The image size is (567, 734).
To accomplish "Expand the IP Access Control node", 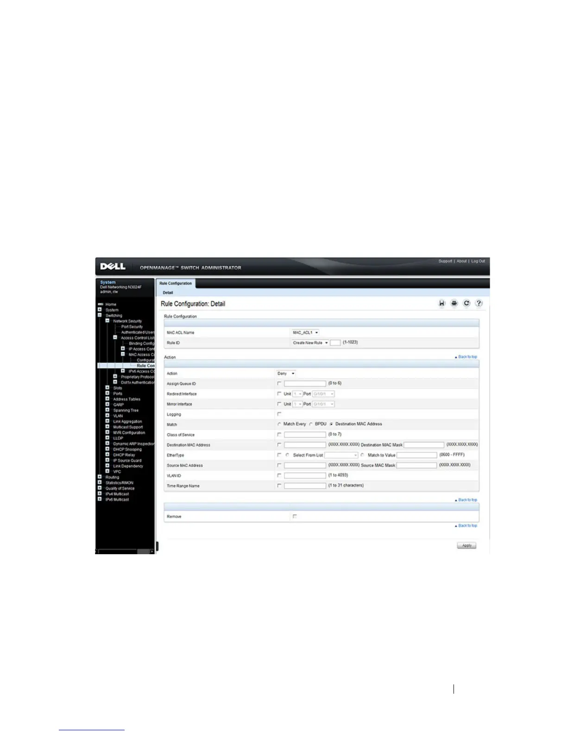I will click(123, 348).
